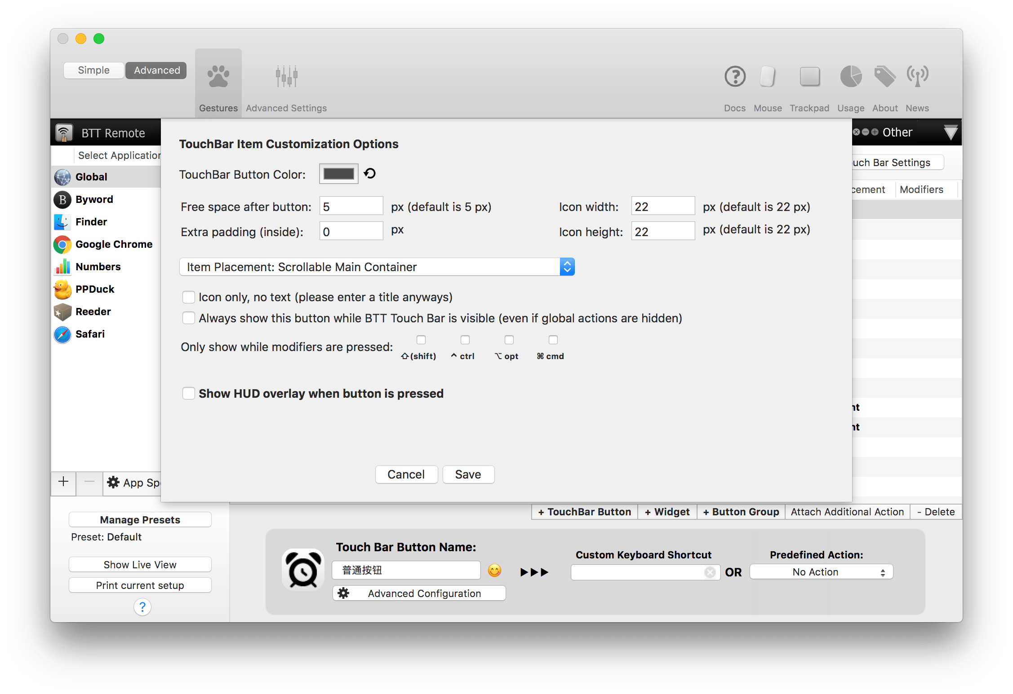
Task: Open the TouchBar Button Color swatch
Action: tap(338, 174)
